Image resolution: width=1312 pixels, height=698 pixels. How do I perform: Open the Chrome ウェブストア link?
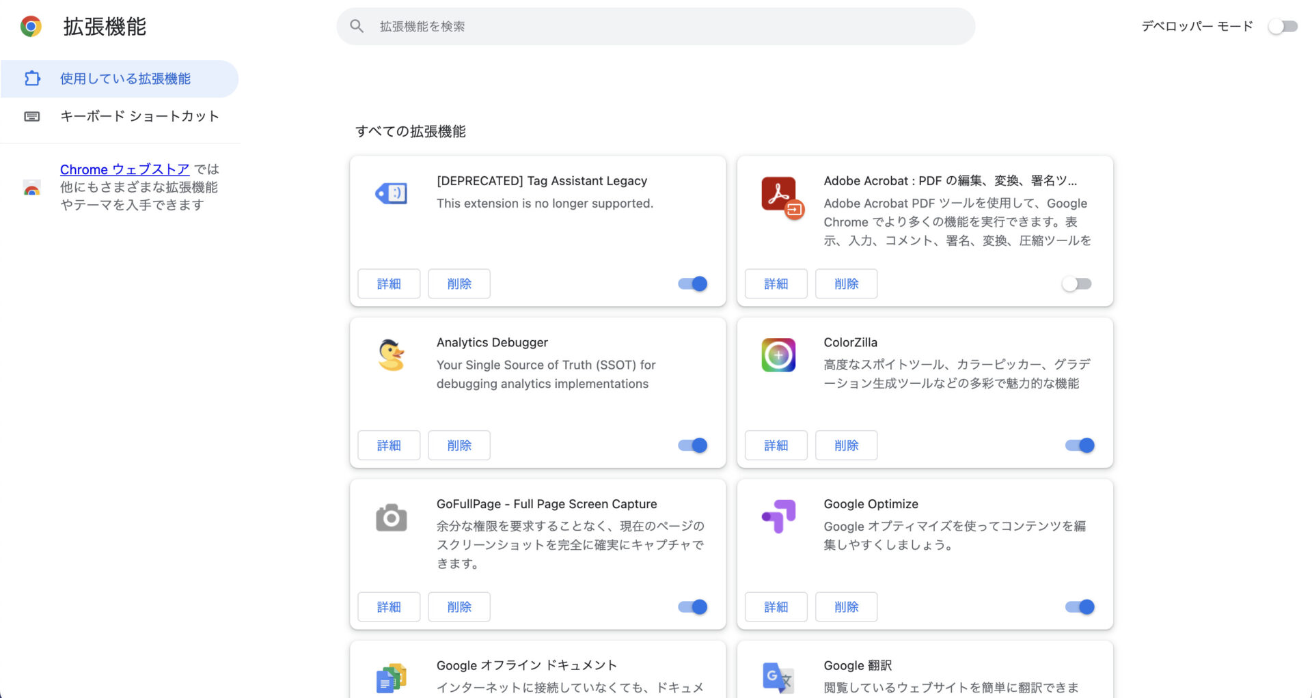pos(125,169)
